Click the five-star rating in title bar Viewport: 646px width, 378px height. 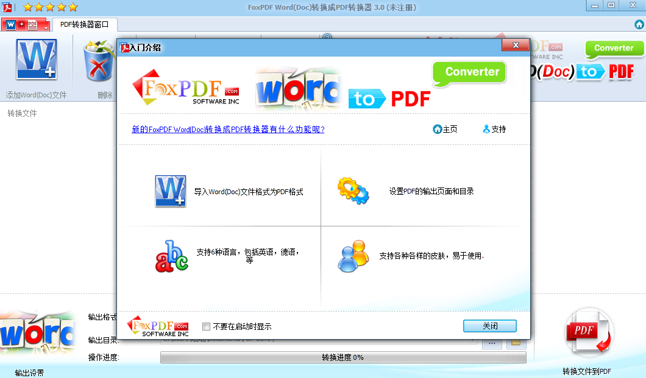(x=50, y=7)
